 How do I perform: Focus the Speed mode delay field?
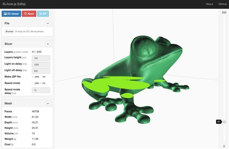[41, 90]
